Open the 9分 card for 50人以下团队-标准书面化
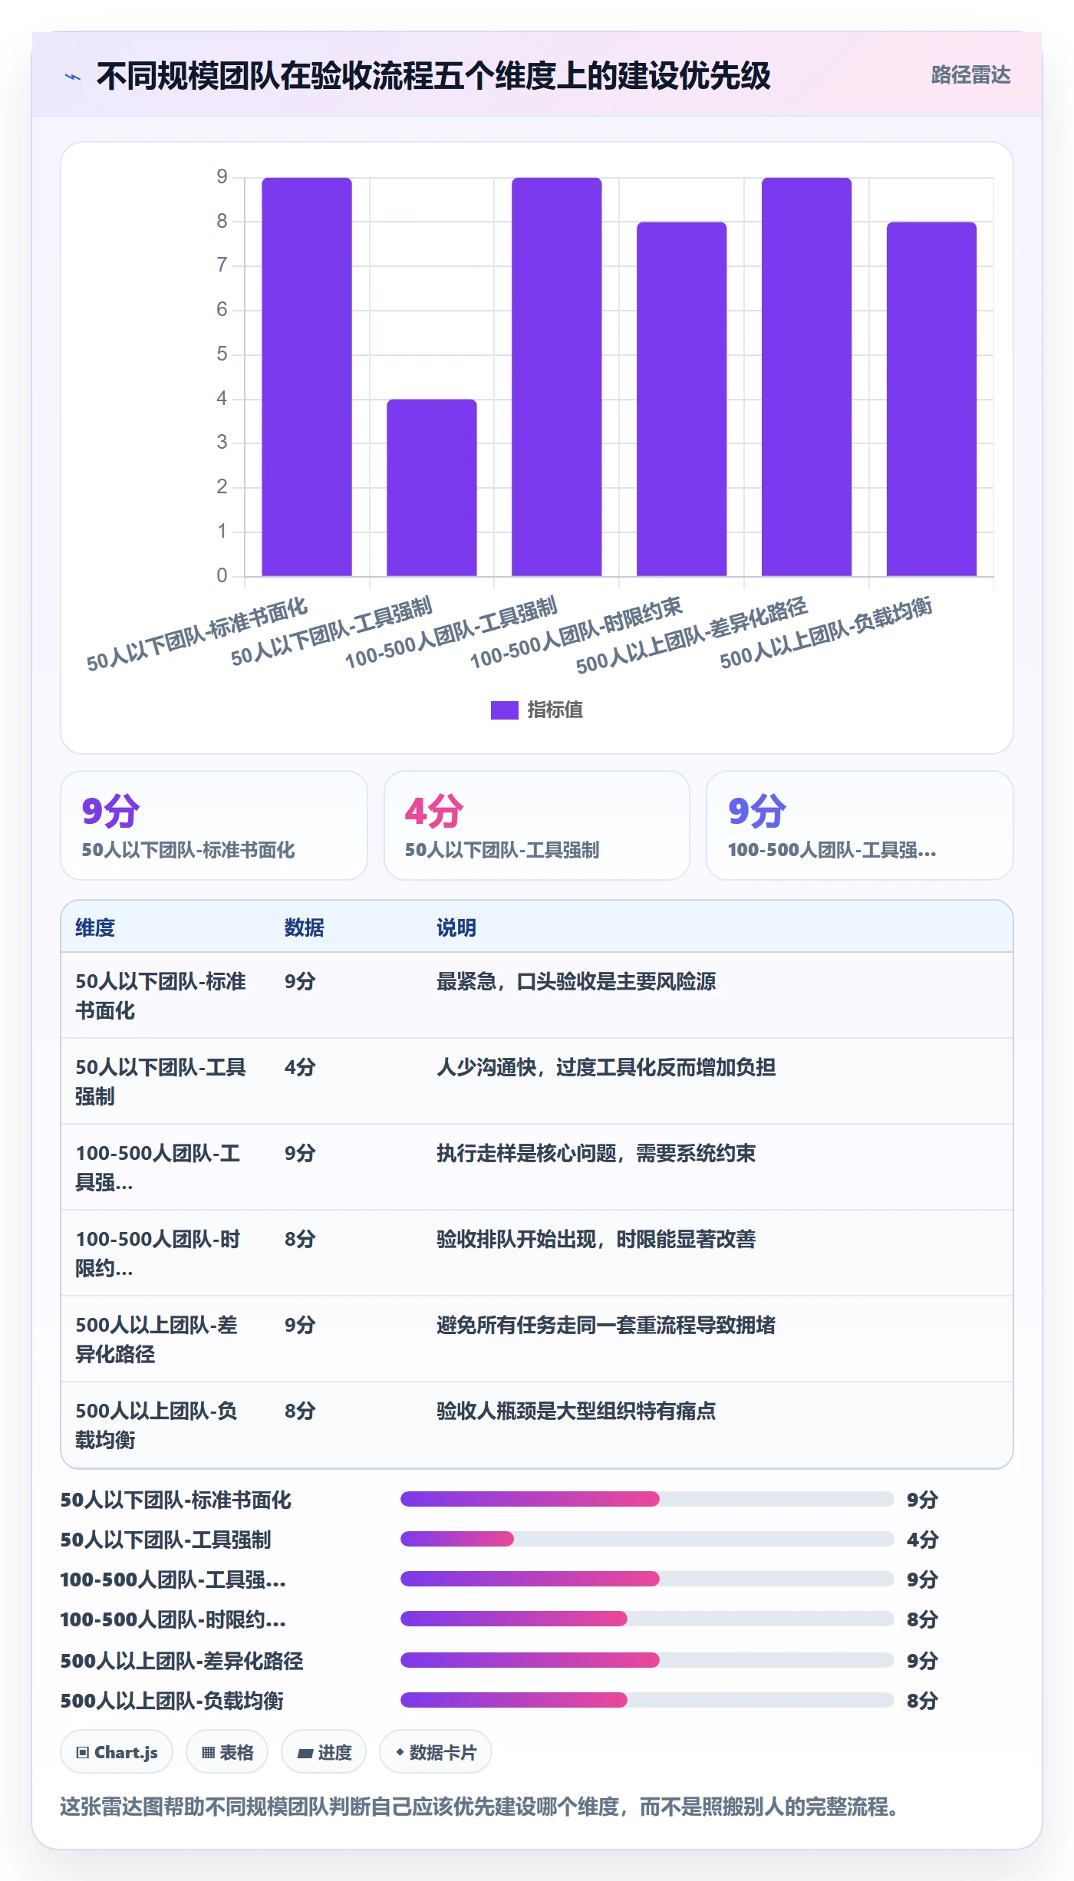Viewport: 1074px width, 1881px height. [214, 825]
